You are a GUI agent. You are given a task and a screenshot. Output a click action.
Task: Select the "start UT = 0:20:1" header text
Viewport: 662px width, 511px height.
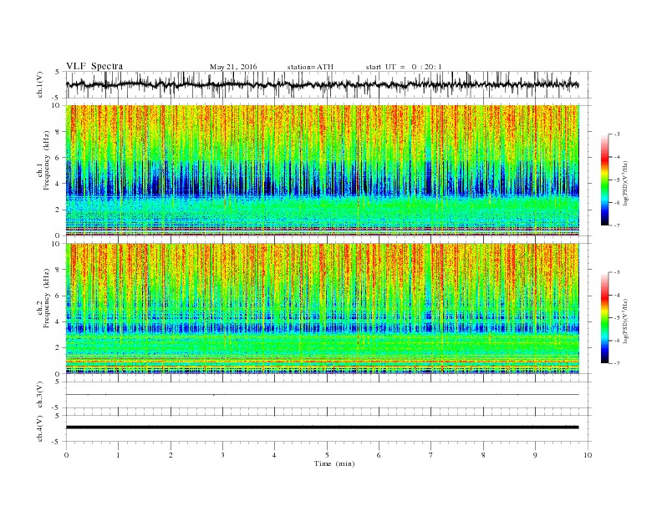click(x=404, y=67)
